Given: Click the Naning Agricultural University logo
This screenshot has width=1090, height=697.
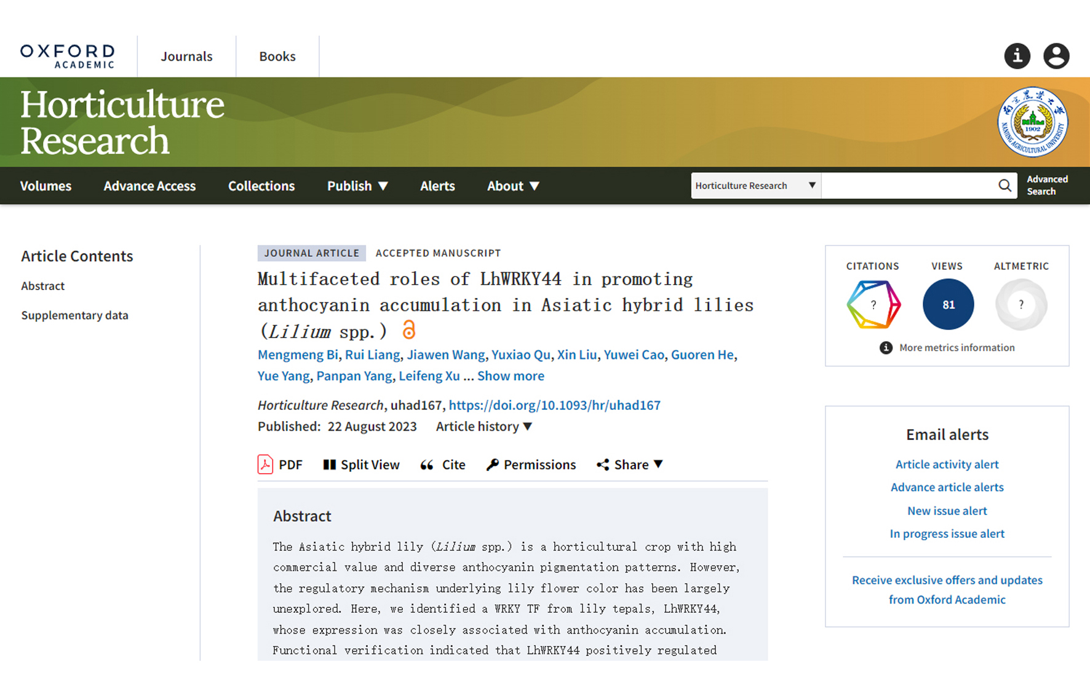Looking at the screenshot, I should [x=1032, y=122].
